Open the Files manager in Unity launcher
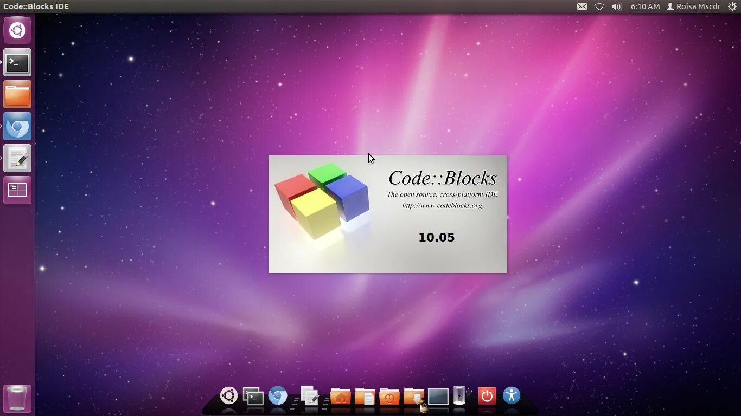 click(17, 95)
